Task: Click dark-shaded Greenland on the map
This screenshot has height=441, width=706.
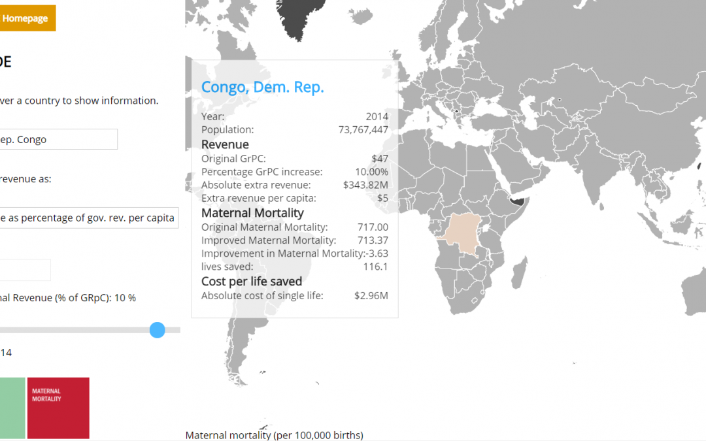Action: click(x=299, y=18)
